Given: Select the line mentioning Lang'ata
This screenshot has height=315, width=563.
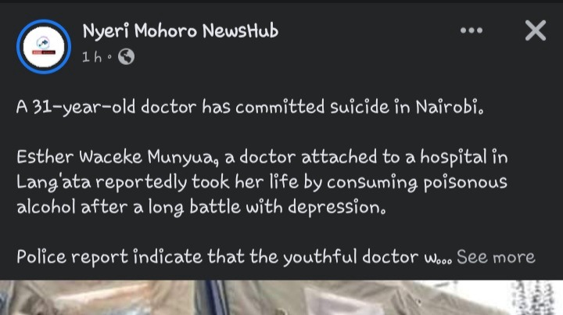Looking at the screenshot, I should click(262, 182).
